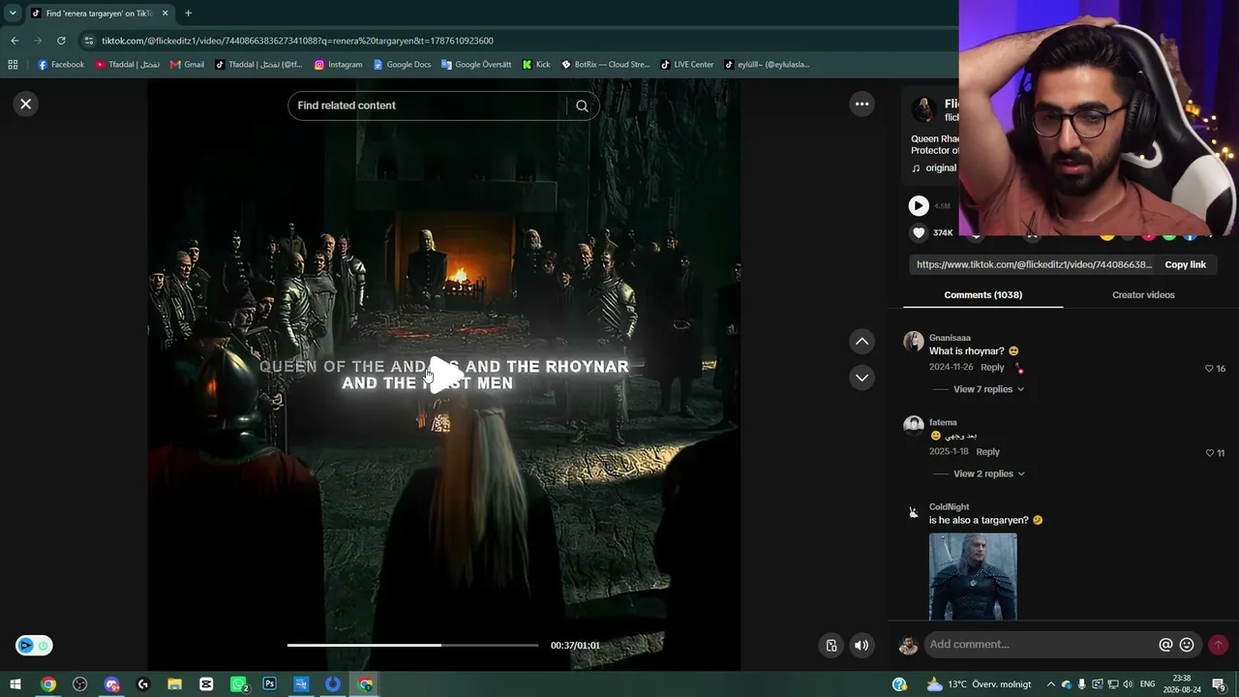The width and height of the screenshot is (1239, 697).
Task: Insert a mention with the @ icon
Action: [x=1165, y=645]
